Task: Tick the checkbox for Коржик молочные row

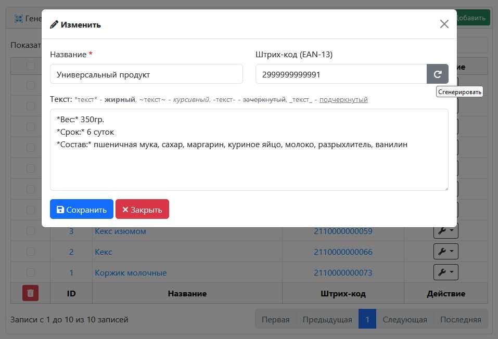Action: point(31,272)
